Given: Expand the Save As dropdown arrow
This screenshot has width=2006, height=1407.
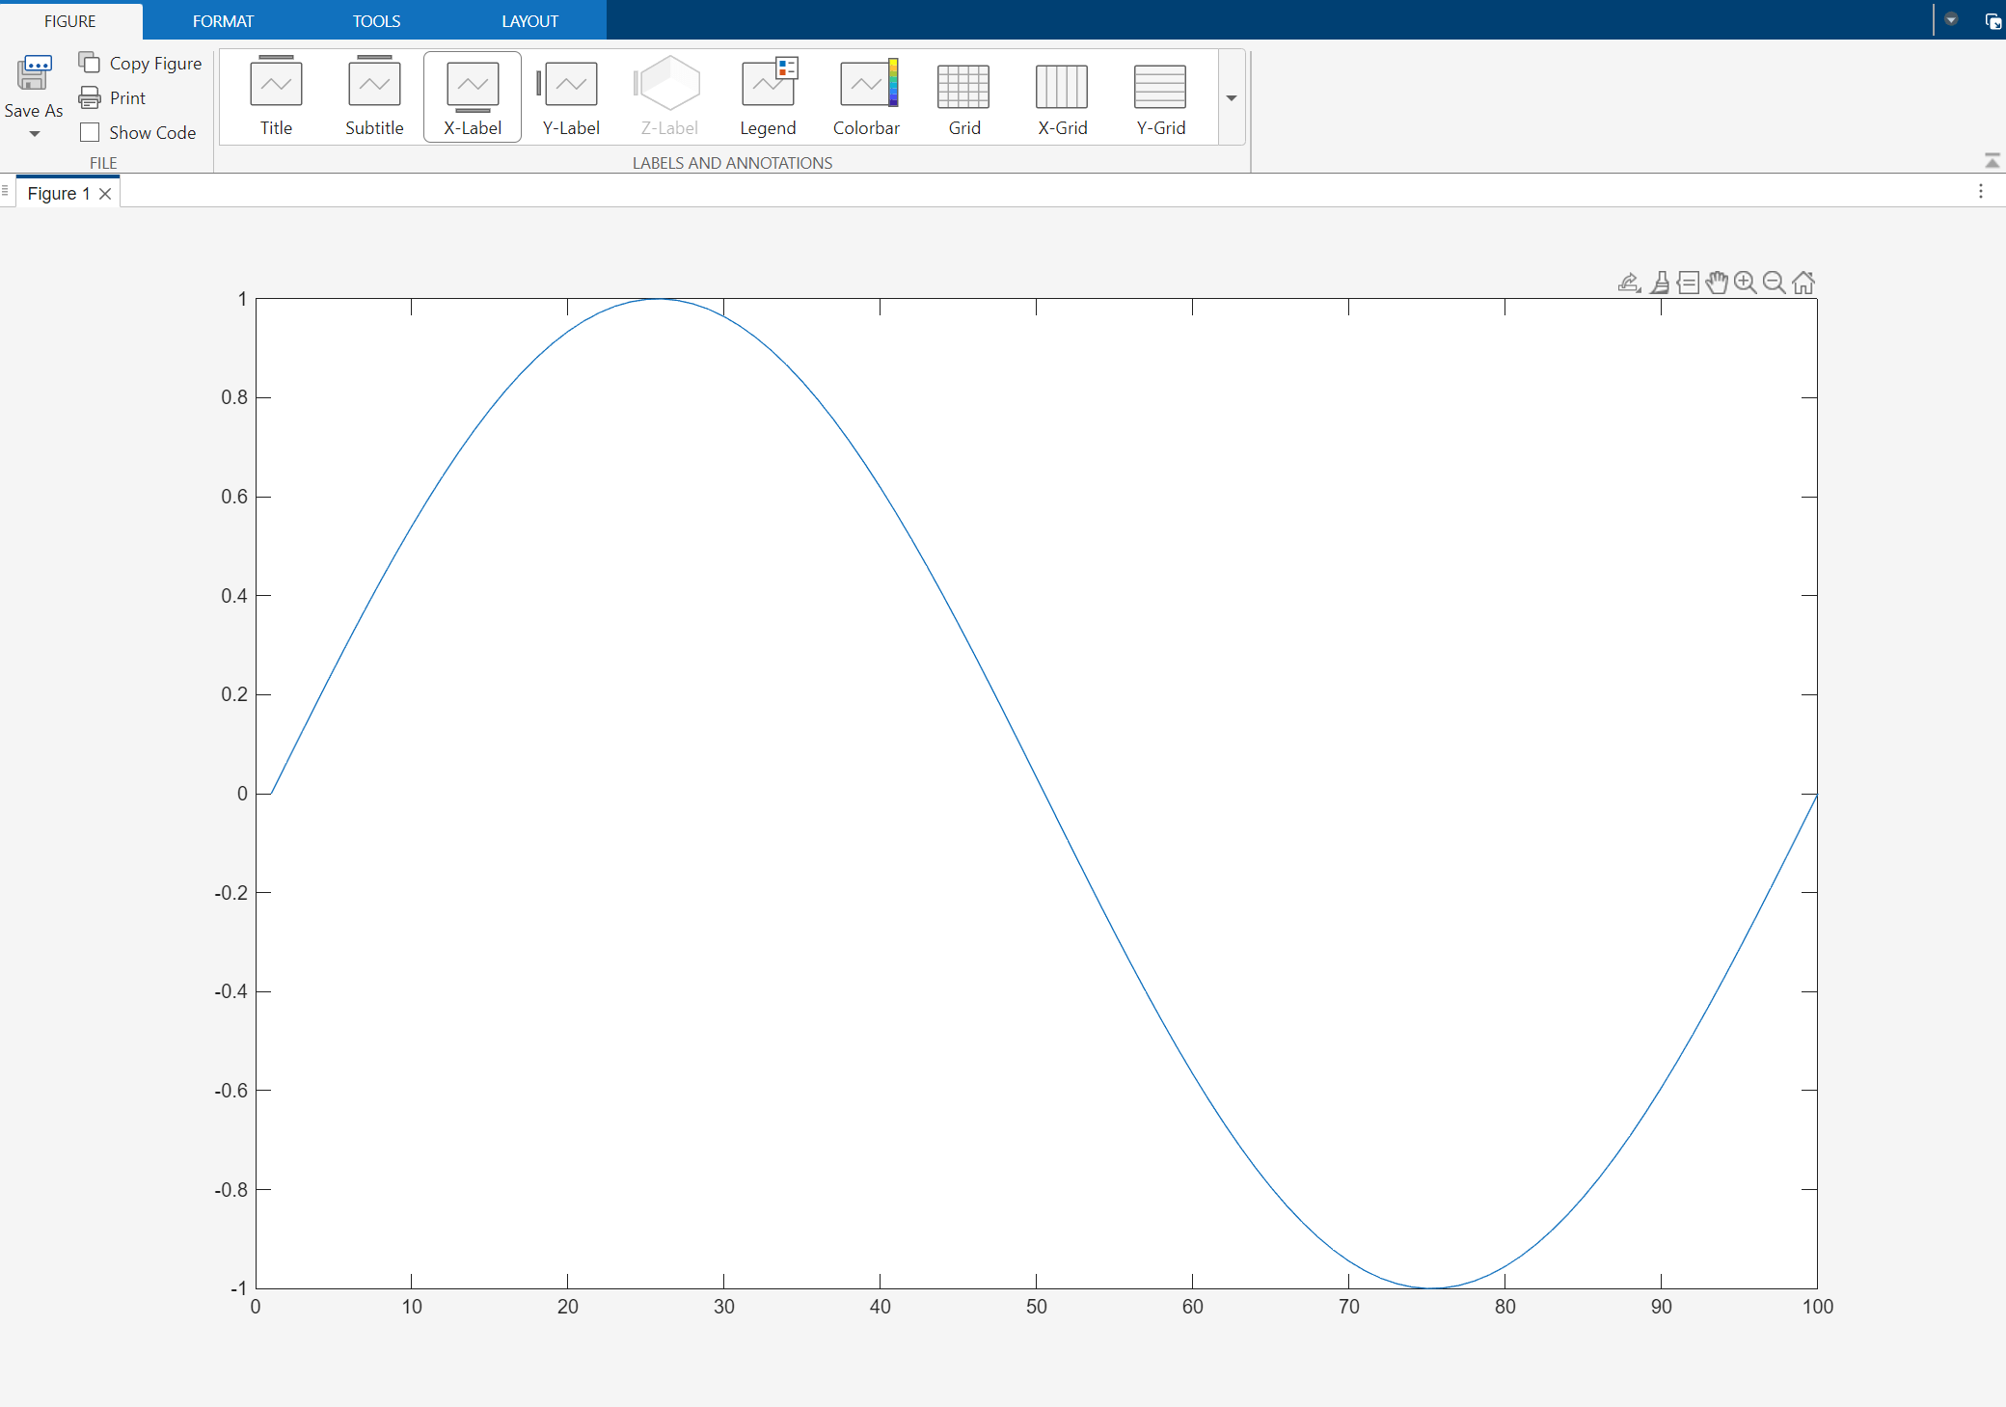Looking at the screenshot, I should tap(34, 133).
